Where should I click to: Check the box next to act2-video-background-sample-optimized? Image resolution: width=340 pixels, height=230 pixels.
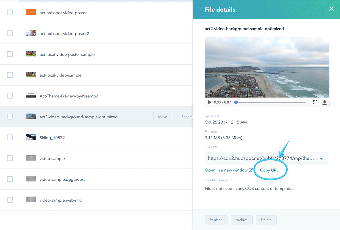pyautogui.click(x=10, y=116)
